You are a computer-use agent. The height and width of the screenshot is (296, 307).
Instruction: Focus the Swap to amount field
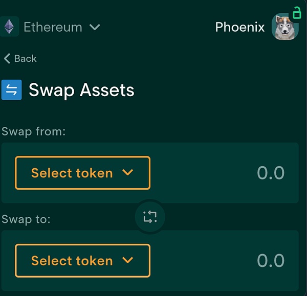click(270, 261)
